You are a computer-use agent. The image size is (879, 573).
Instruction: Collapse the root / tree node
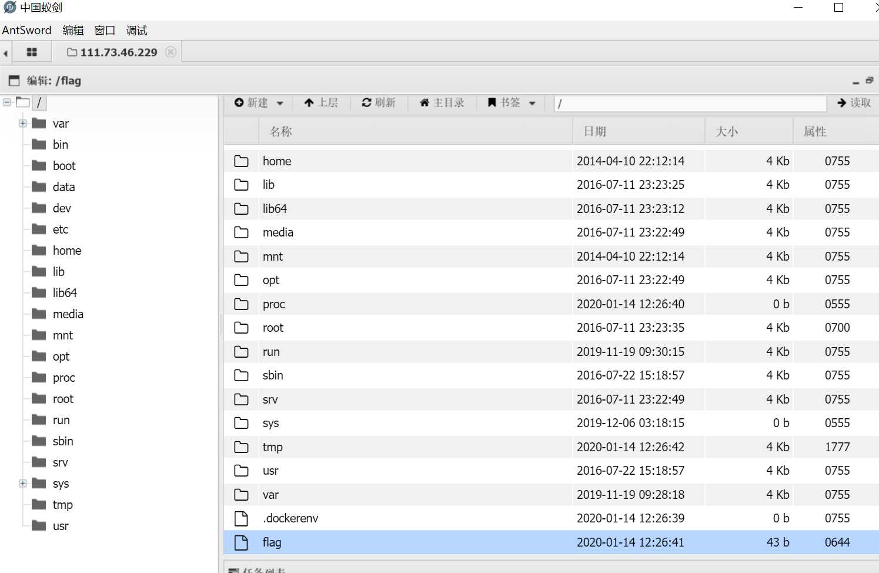click(x=7, y=102)
